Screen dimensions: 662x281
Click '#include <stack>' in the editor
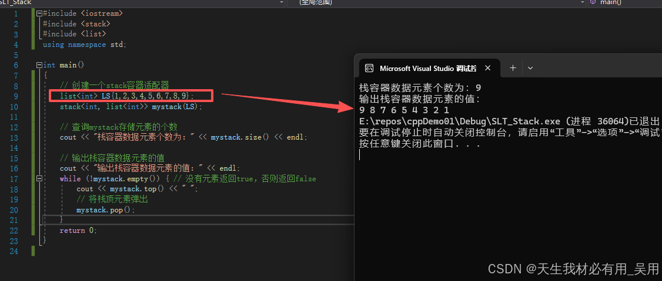tap(76, 24)
